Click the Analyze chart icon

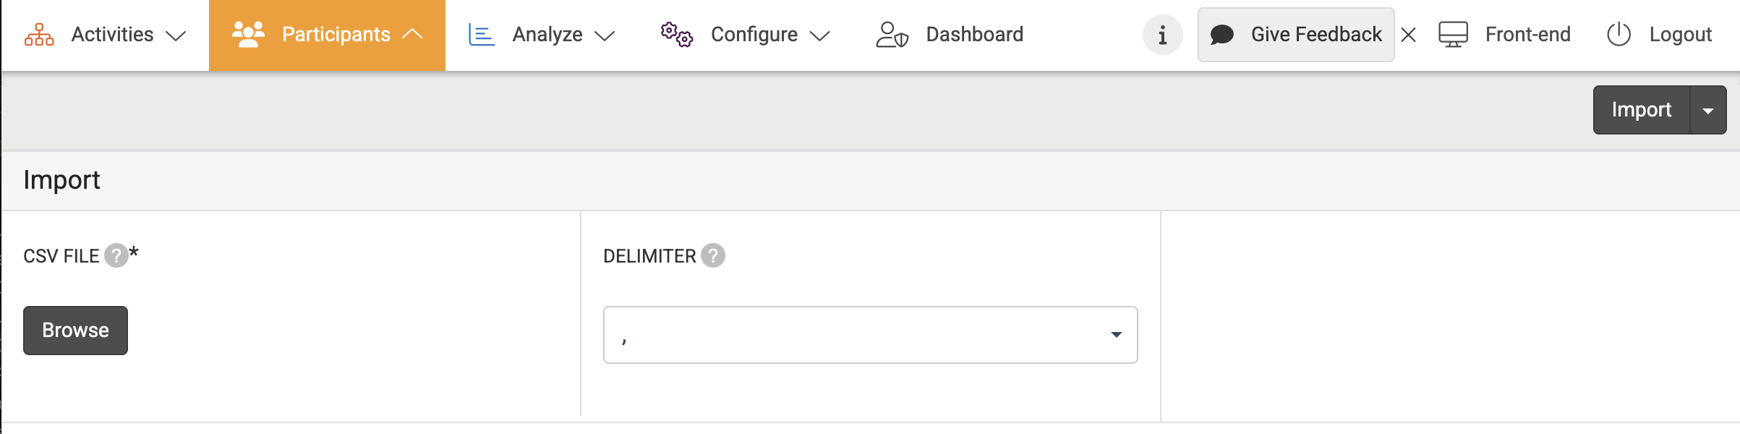tap(482, 35)
